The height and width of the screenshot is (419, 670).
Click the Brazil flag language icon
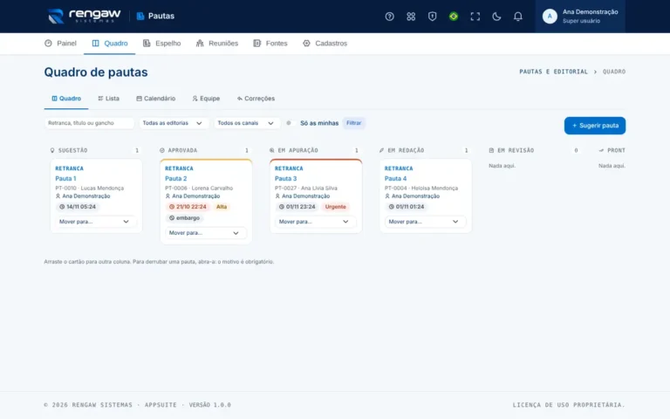click(454, 17)
